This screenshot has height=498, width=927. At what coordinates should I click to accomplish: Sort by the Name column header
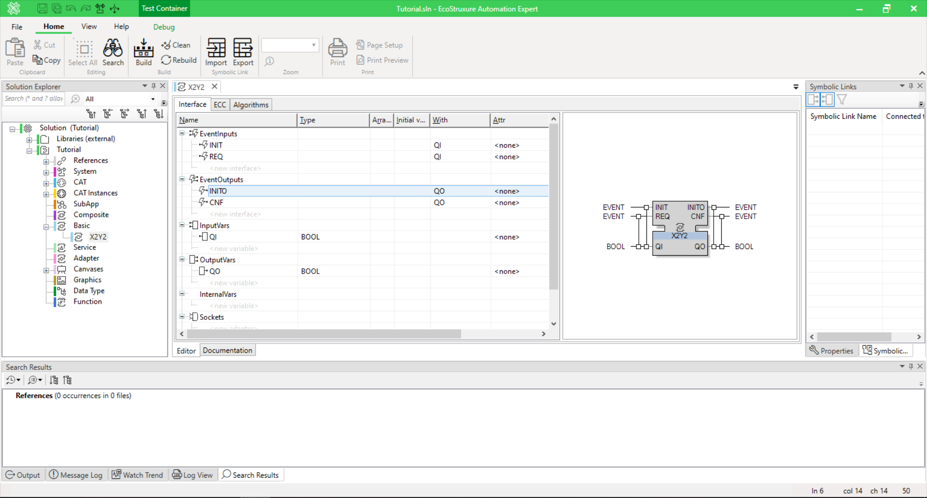[x=237, y=120]
